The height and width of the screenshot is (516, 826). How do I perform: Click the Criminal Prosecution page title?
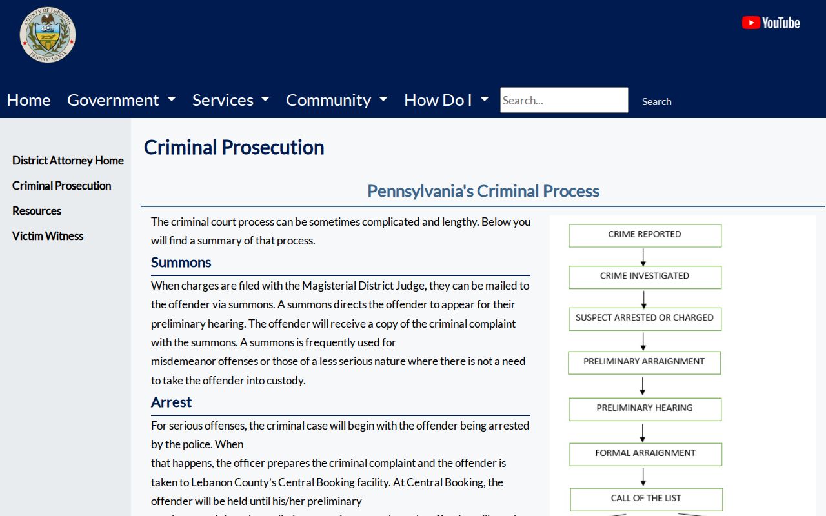[x=234, y=147]
